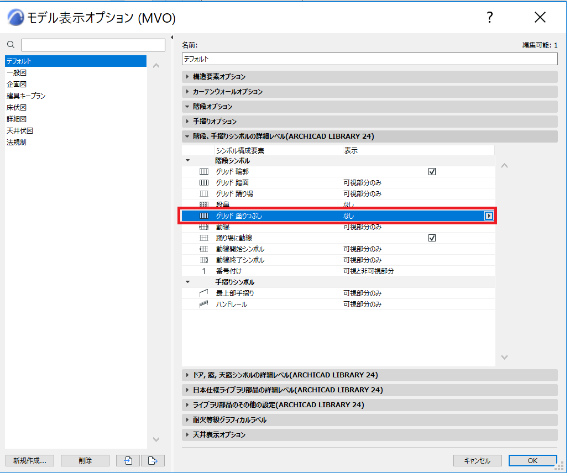Click the 名前 text field
Viewport: 570px width, 473px height.
point(370,59)
